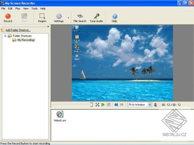Start recording with the Record button
The image size is (194, 145).
(8, 18)
